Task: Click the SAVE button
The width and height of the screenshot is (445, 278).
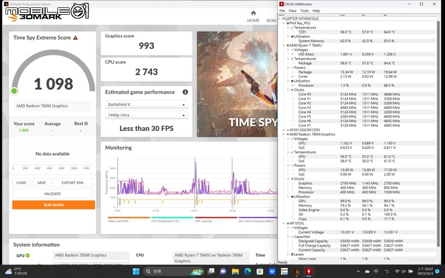Action: tap(41, 183)
